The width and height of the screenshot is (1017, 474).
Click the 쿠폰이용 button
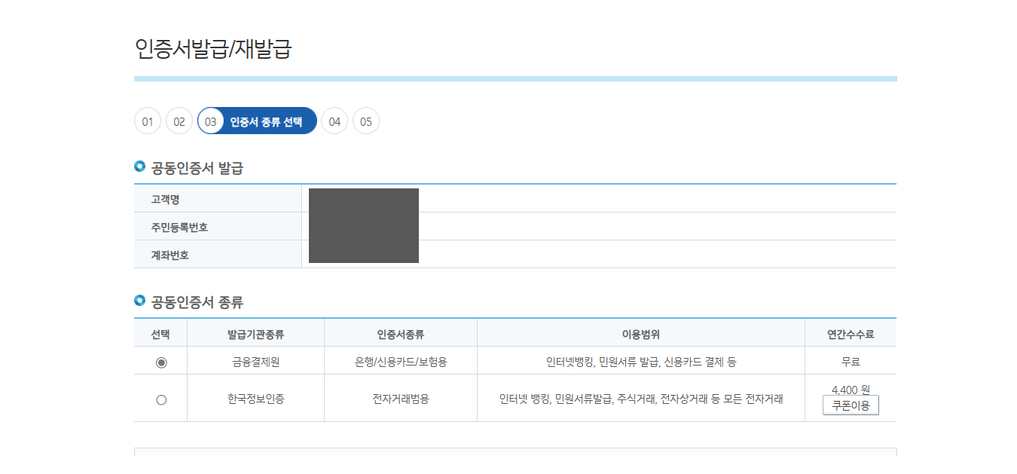pyautogui.click(x=851, y=405)
